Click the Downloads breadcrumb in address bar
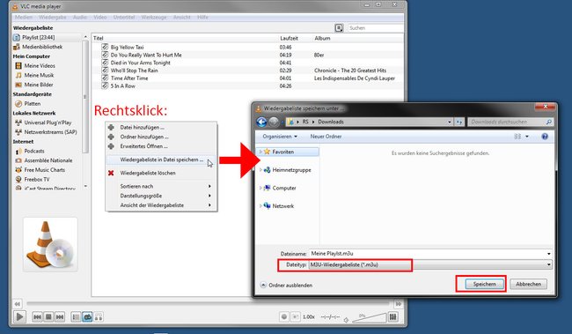This screenshot has height=334, width=572. coord(331,122)
